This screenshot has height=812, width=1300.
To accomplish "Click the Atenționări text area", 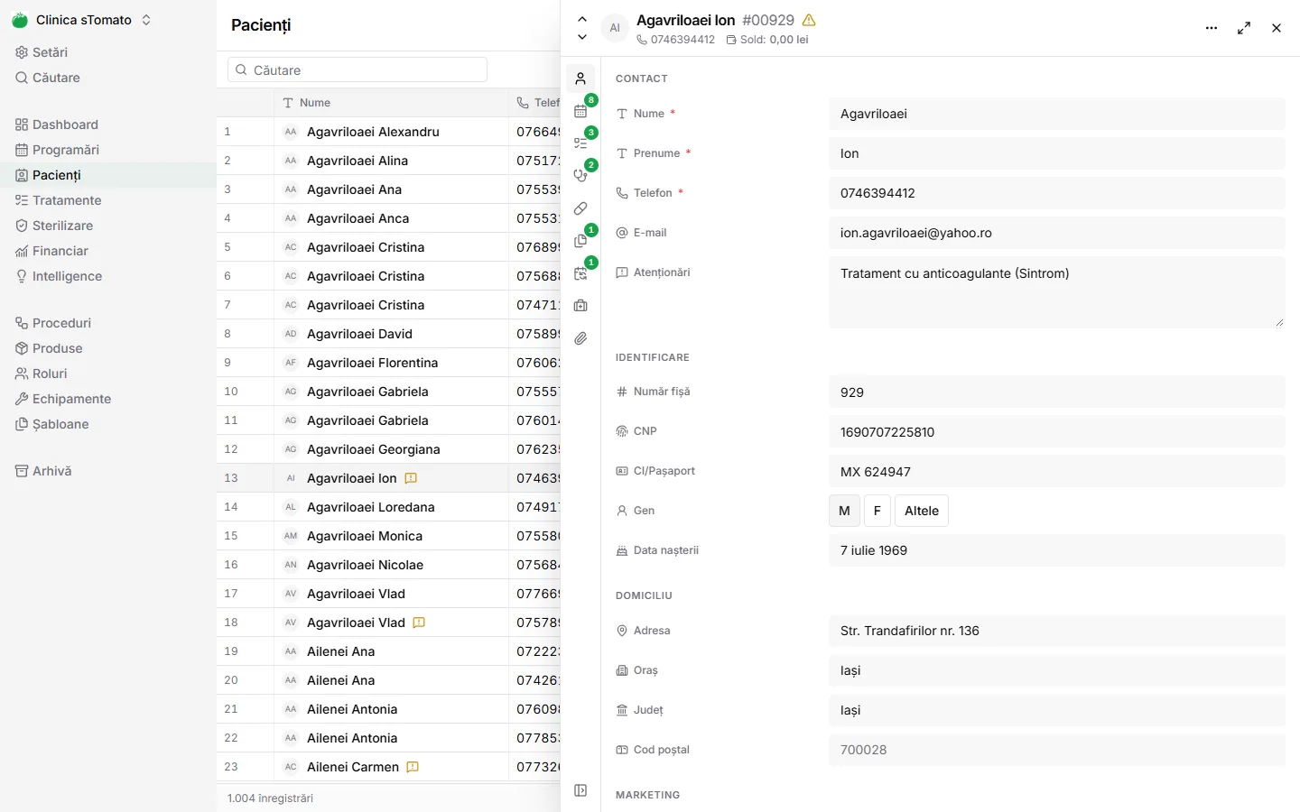I will coord(1056,292).
